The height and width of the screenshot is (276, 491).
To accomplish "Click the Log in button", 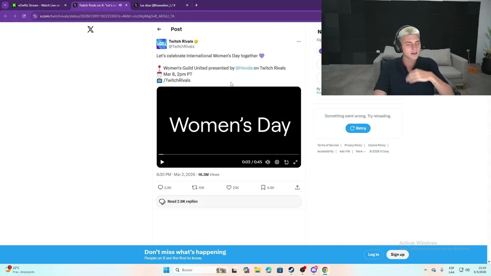I will (x=374, y=255).
